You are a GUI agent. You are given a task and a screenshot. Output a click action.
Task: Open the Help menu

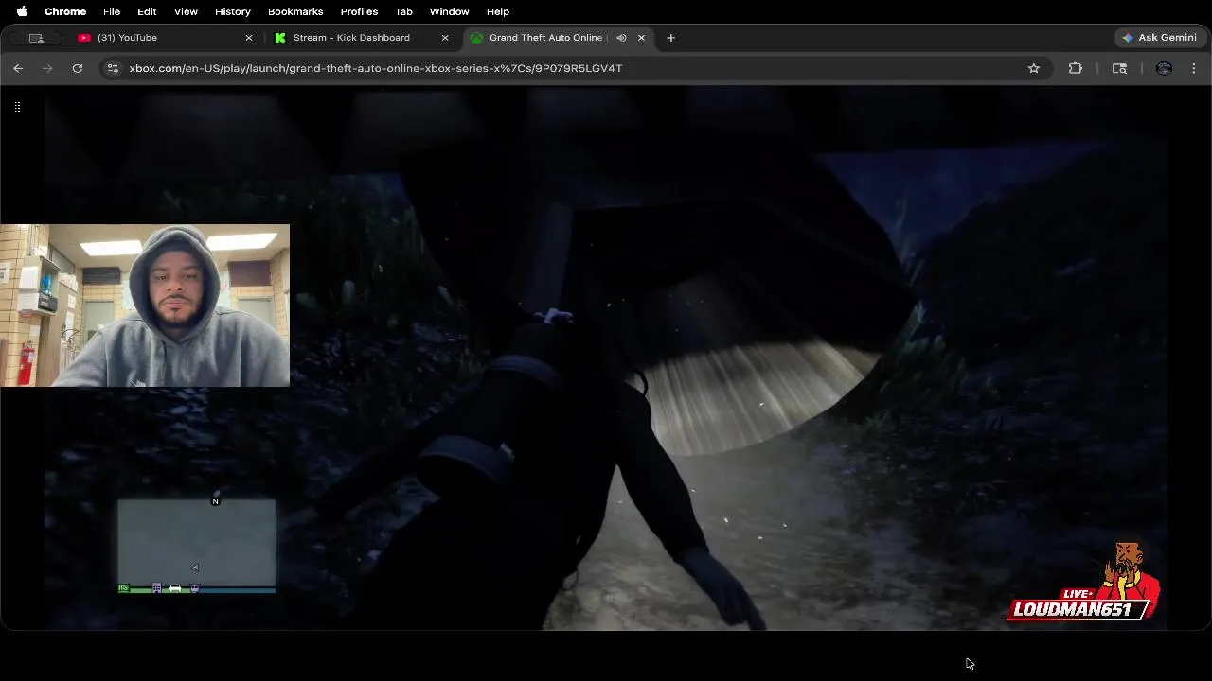(498, 11)
